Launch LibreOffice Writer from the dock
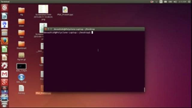 [4, 16]
